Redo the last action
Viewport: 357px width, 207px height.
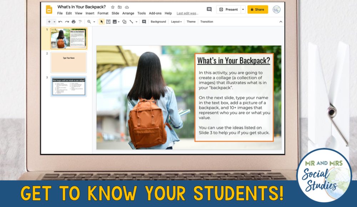coord(67,22)
